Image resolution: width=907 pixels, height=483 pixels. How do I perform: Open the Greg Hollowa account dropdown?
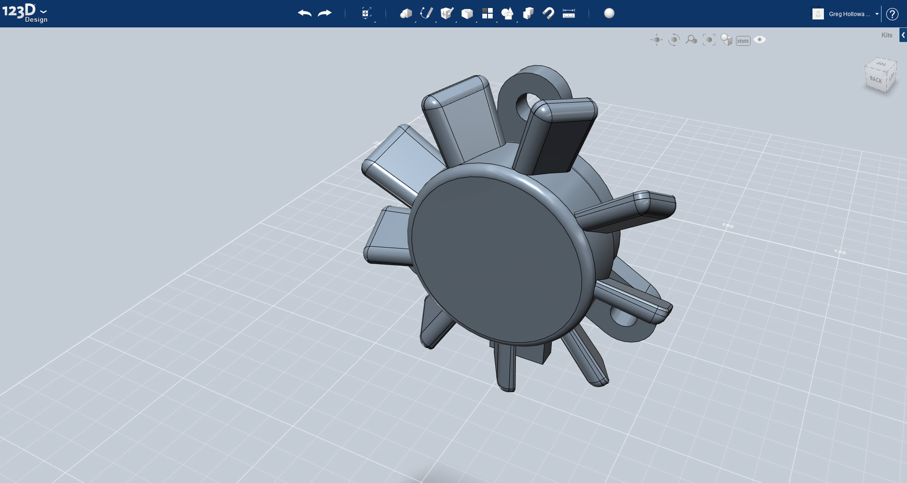click(x=854, y=14)
